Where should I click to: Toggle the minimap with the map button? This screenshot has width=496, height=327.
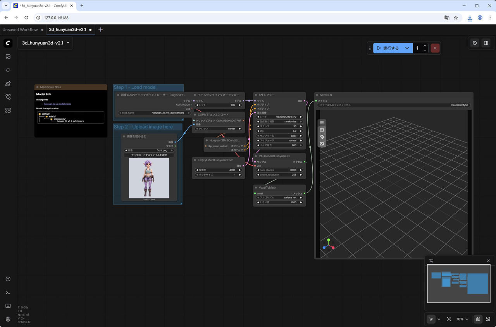pyautogui.click(x=478, y=319)
